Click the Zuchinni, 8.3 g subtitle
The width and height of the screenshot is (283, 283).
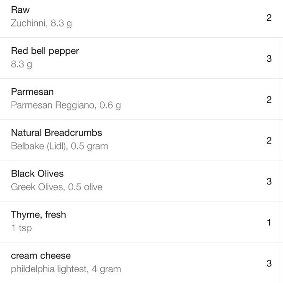(41, 23)
